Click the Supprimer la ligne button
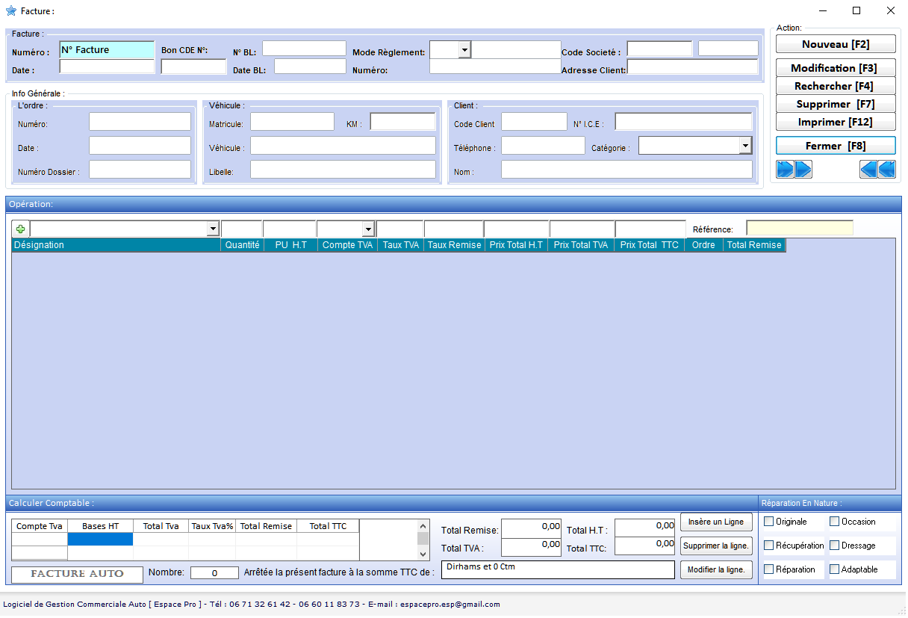 tap(716, 546)
